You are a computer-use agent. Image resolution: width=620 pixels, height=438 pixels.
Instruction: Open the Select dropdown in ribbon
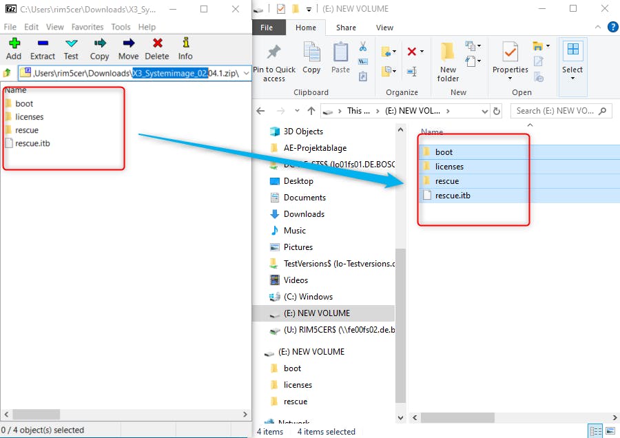click(572, 77)
